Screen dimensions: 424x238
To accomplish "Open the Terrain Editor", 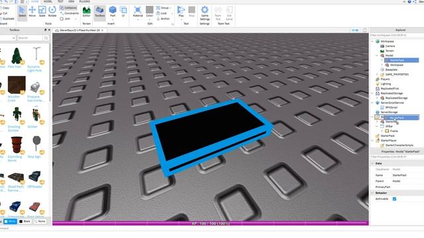I will (87, 12).
